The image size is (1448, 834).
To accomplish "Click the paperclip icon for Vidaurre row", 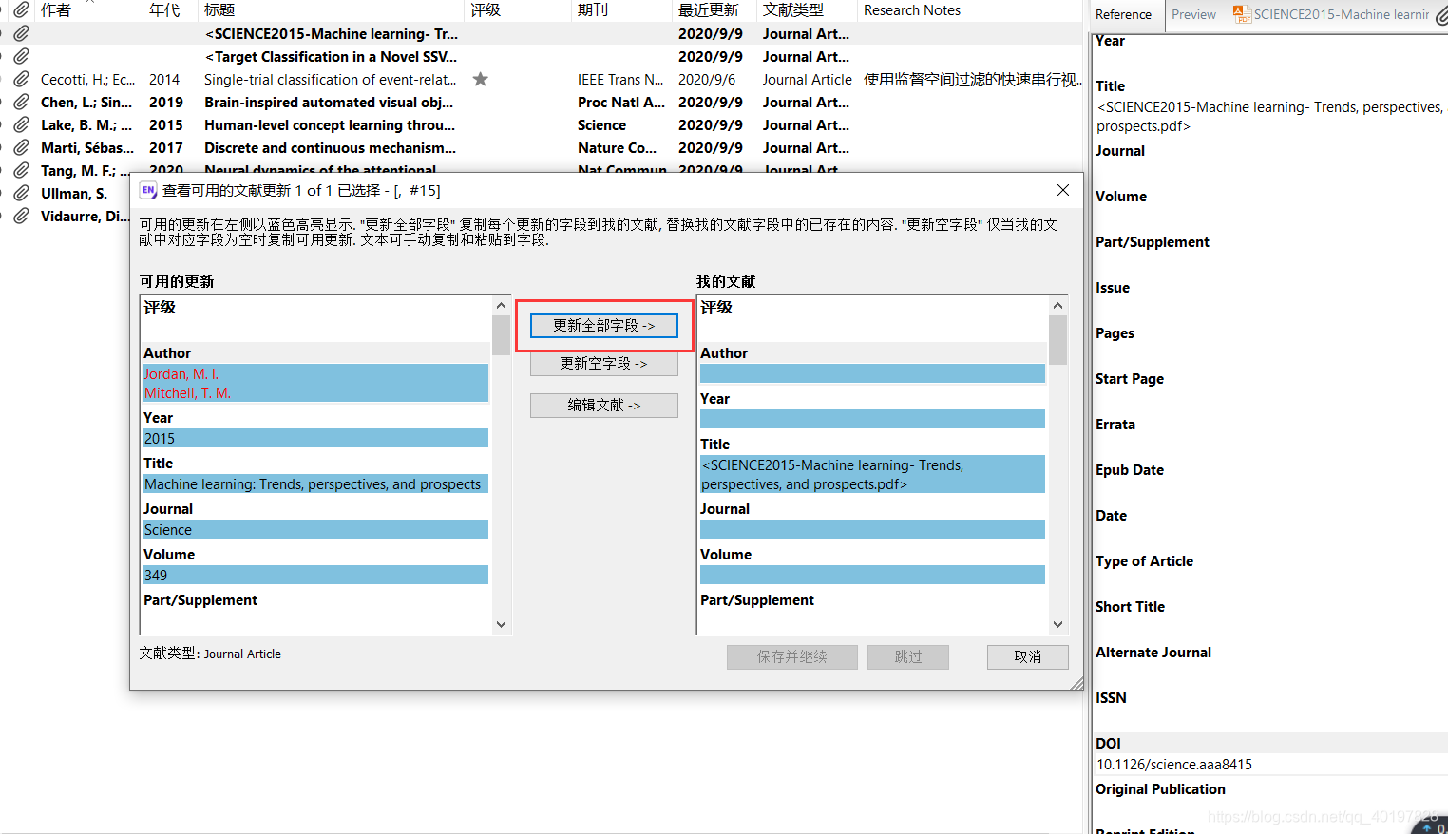I will tap(21, 216).
